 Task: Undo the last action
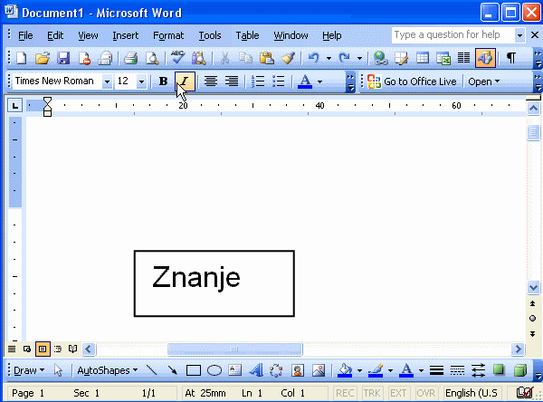(x=314, y=58)
